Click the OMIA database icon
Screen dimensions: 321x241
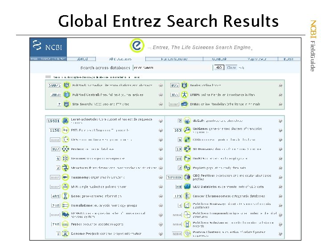click(x=185, y=104)
